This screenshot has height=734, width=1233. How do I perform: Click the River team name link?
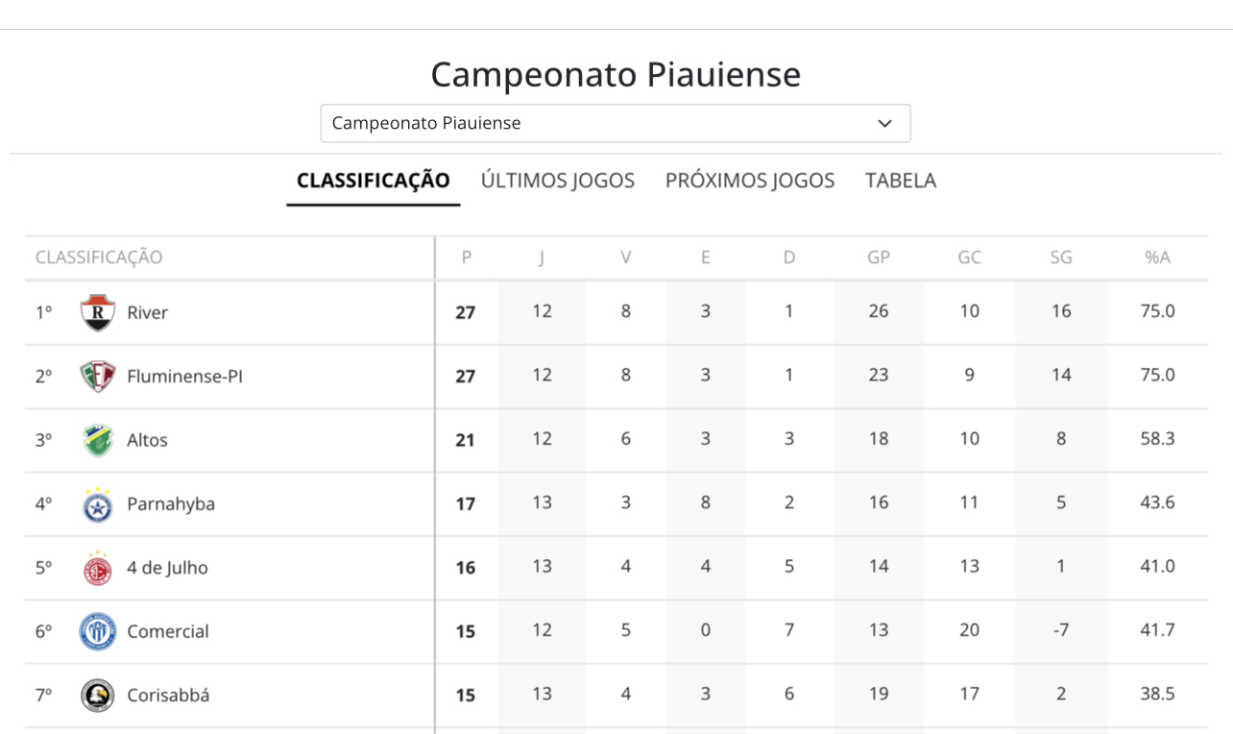(147, 312)
